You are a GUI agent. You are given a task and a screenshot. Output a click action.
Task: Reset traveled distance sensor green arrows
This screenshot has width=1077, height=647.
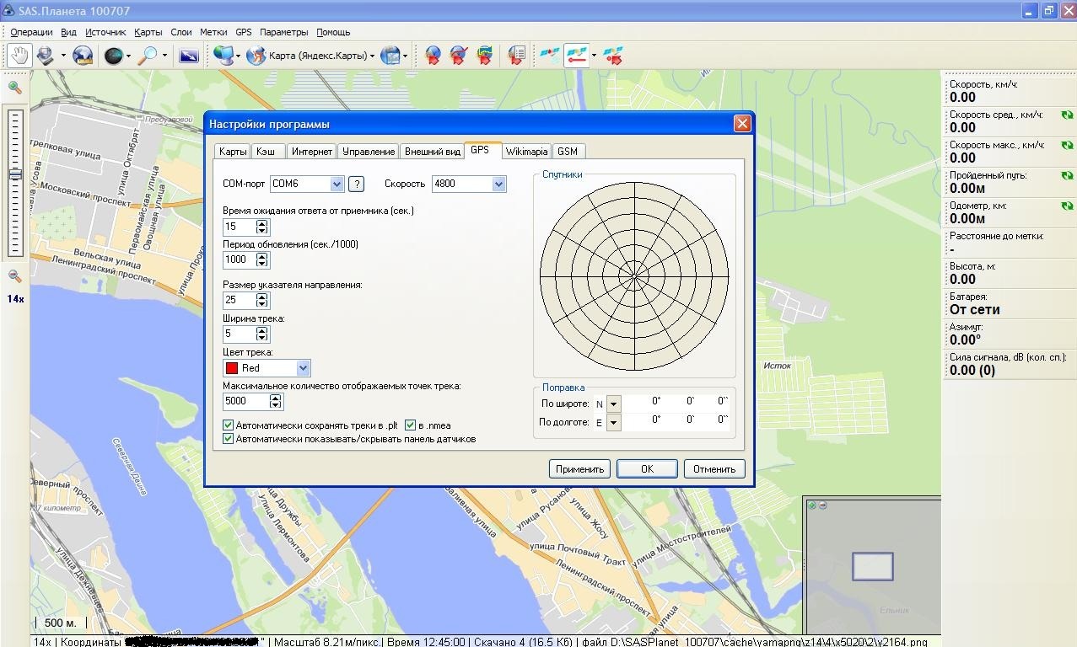pos(1068,176)
